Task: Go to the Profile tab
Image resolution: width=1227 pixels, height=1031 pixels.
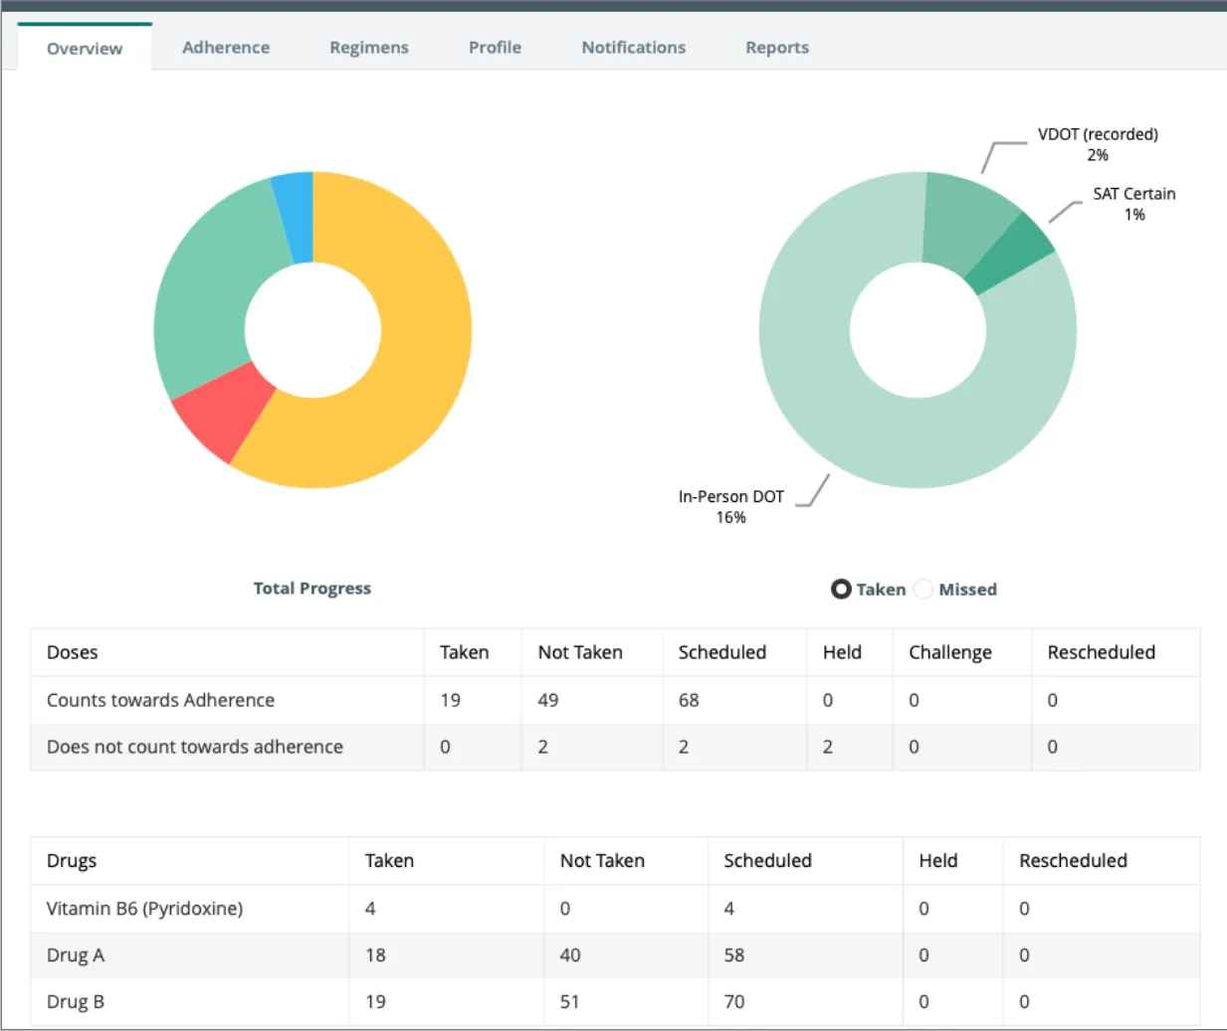Action: pos(495,47)
